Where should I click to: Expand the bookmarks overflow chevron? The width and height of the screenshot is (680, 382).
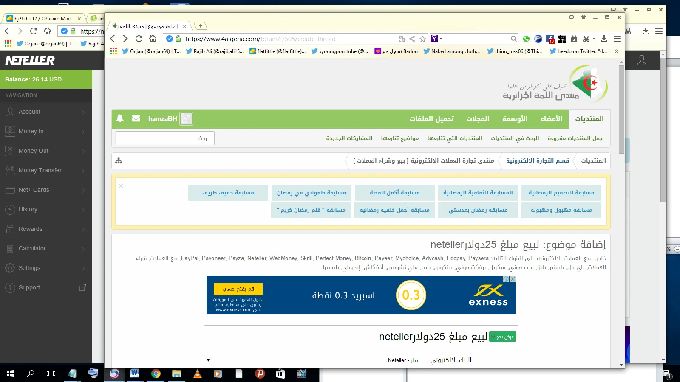coord(616,51)
